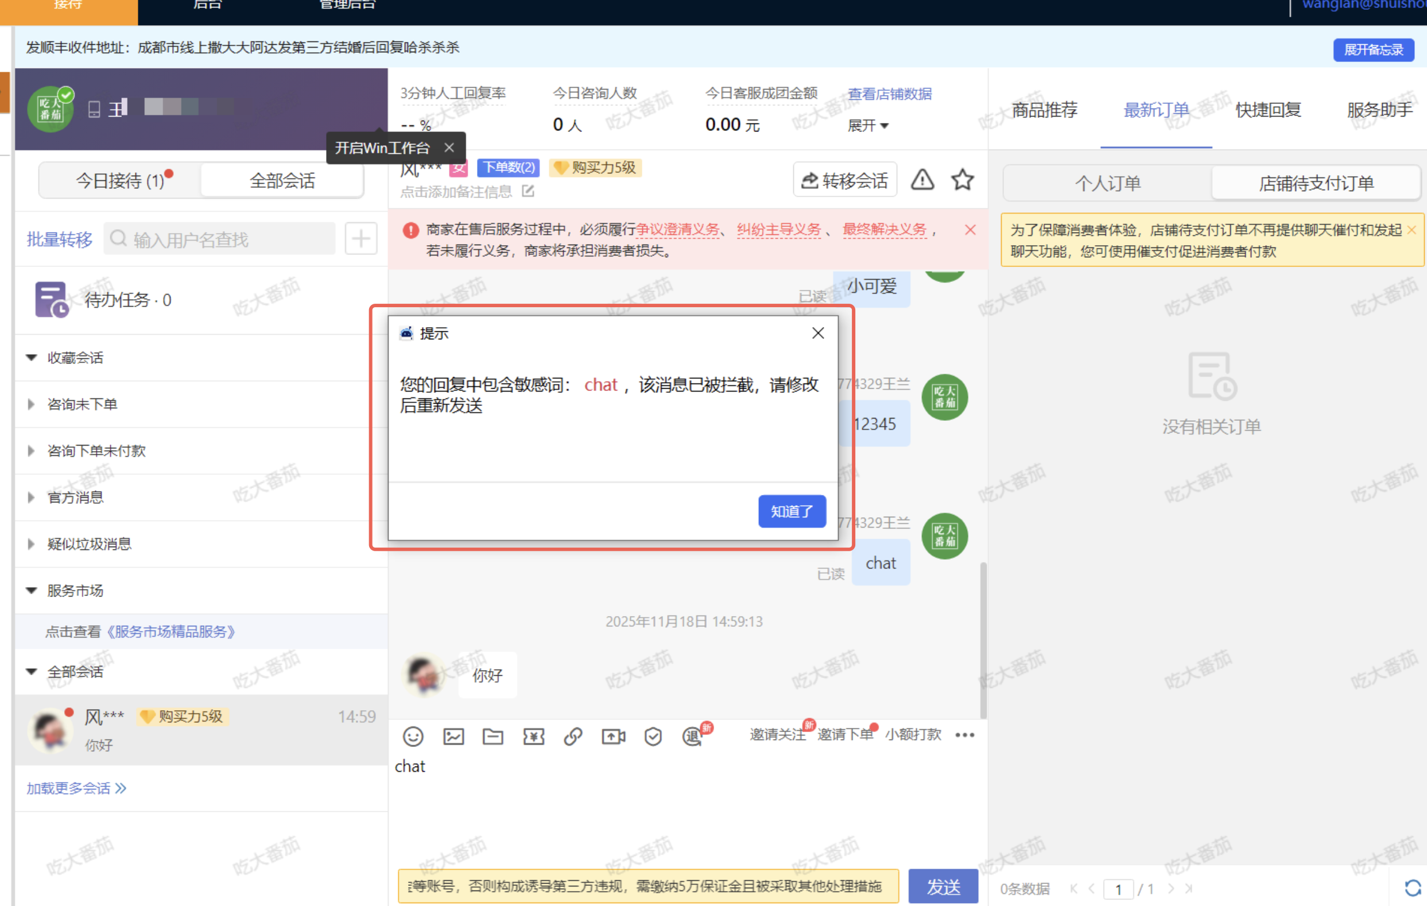This screenshot has width=1427, height=906.
Task: Click 加载更多会话 link
Action: click(x=76, y=788)
